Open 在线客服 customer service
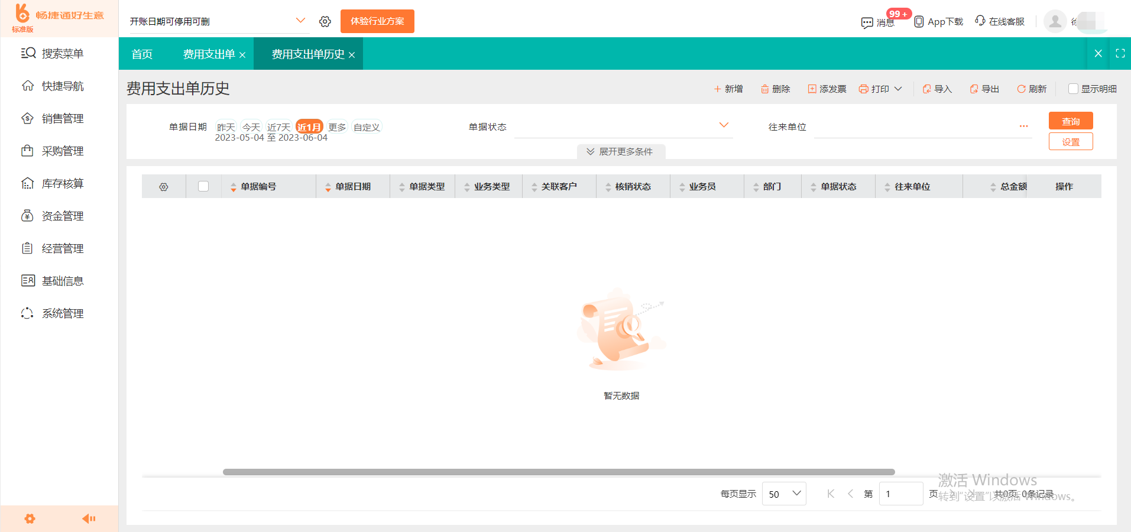The width and height of the screenshot is (1131, 532). pyautogui.click(x=999, y=21)
